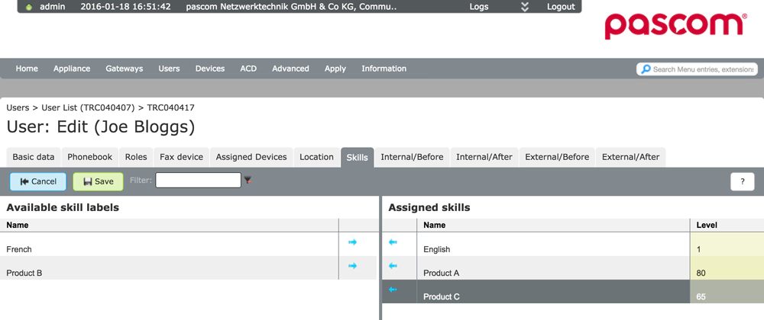Open the External/After tab
Image resolution: width=764 pixels, height=320 pixels.
[630, 157]
